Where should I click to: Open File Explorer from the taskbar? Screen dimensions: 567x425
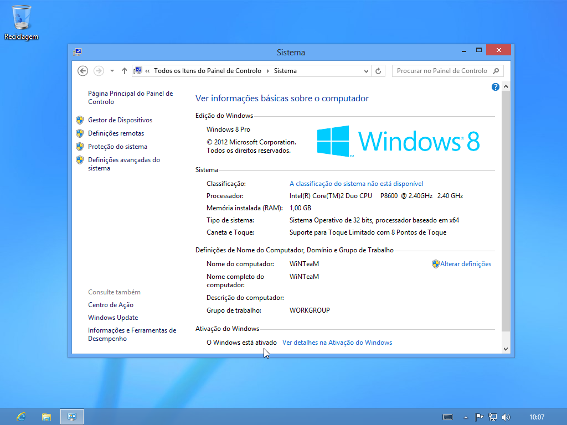tap(47, 417)
